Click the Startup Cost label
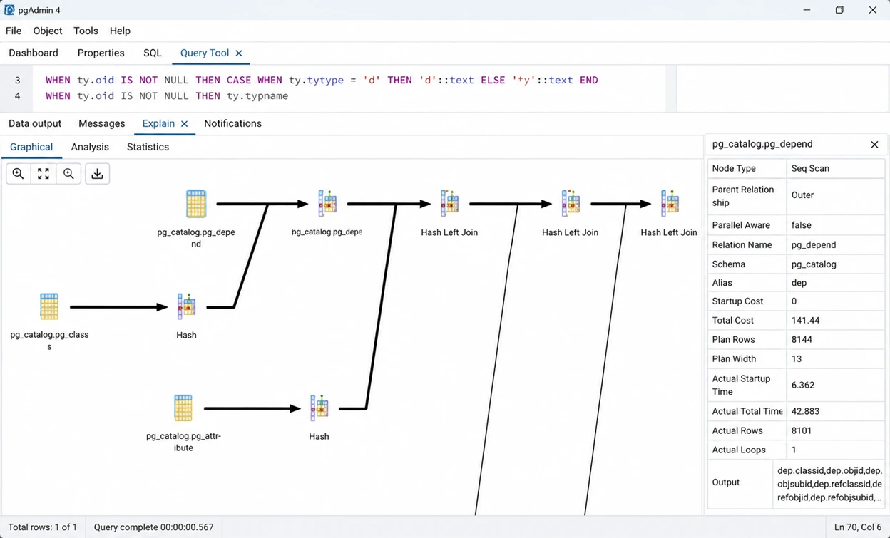890x538 pixels. 737,301
